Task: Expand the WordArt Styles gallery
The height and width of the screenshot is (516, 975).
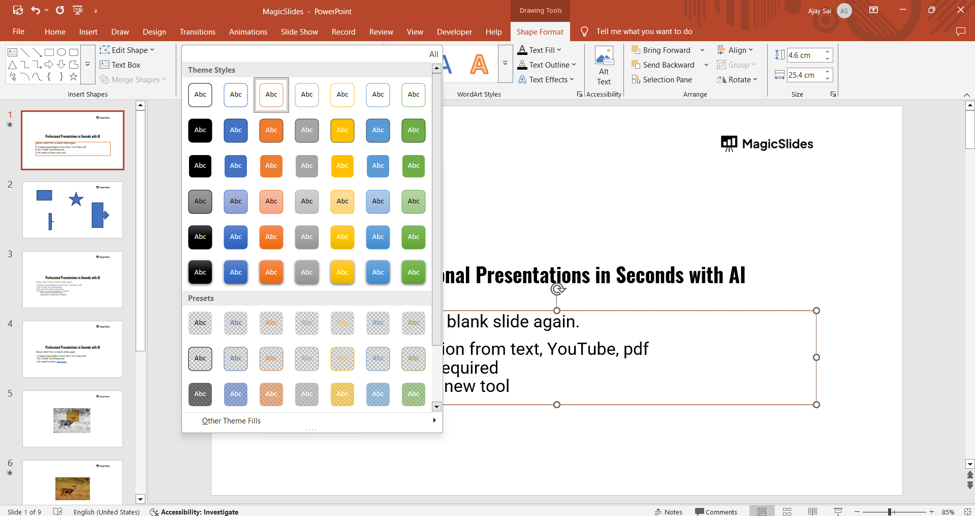Action: 505,64
